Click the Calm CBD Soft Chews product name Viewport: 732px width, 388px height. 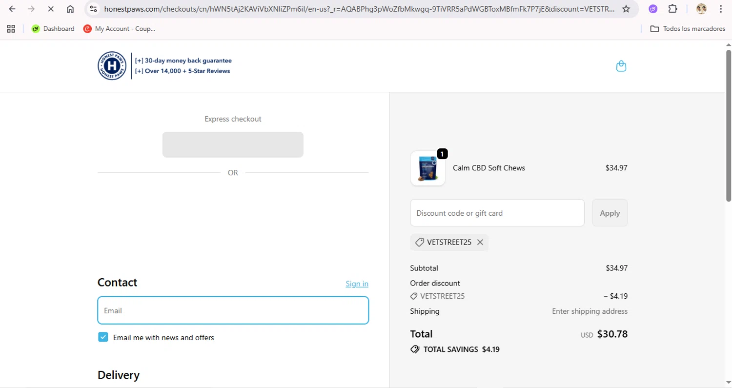[489, 168]
